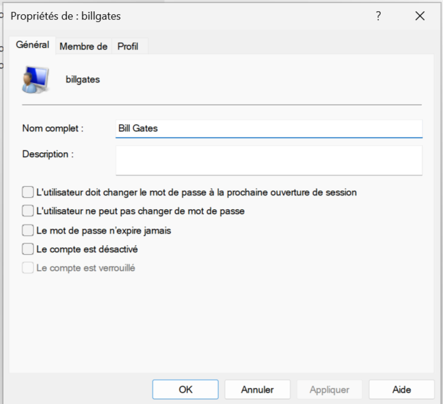Open the Membre de tab
Screen dimensions: 443x404
pos(84,46)
